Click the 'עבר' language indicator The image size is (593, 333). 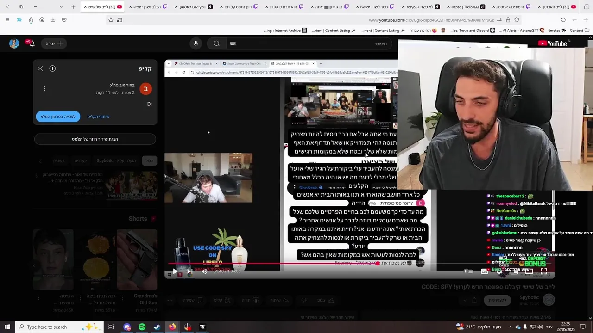(549, 327)
